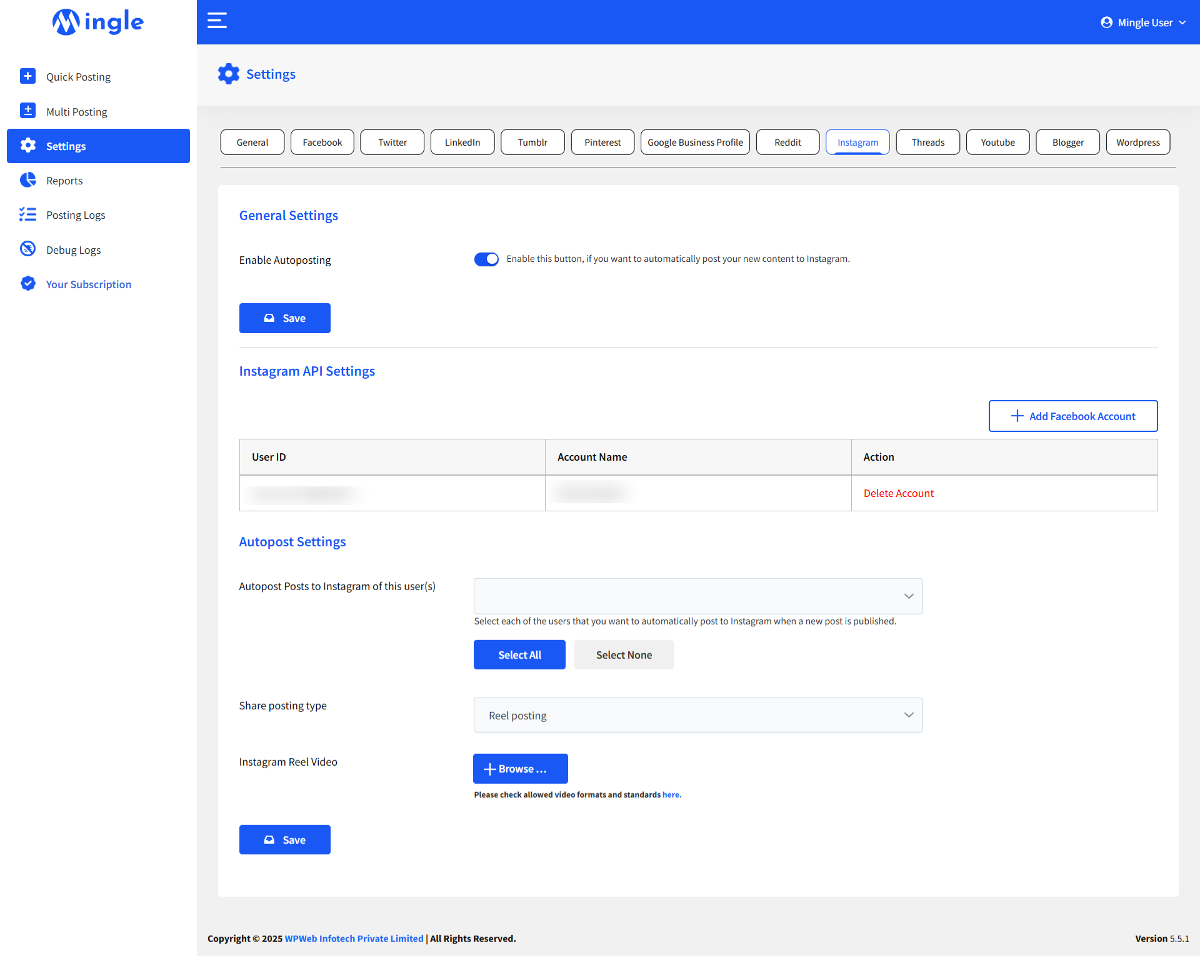1200x957 pixels.
Task: Click the Reports pie chart icon
Action: point(27,180)
